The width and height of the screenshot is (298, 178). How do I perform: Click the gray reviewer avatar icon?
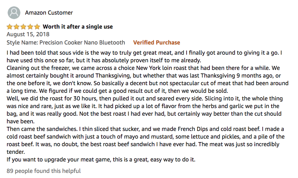pyautogui.click(x=14, y=13)
